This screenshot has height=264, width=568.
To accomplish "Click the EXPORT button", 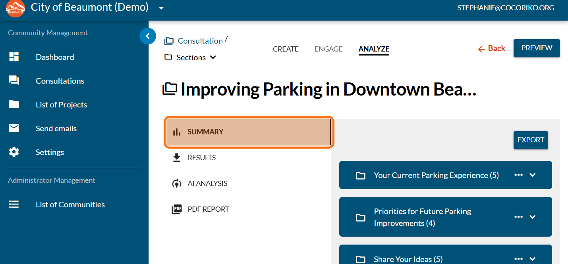I will 531,140.
